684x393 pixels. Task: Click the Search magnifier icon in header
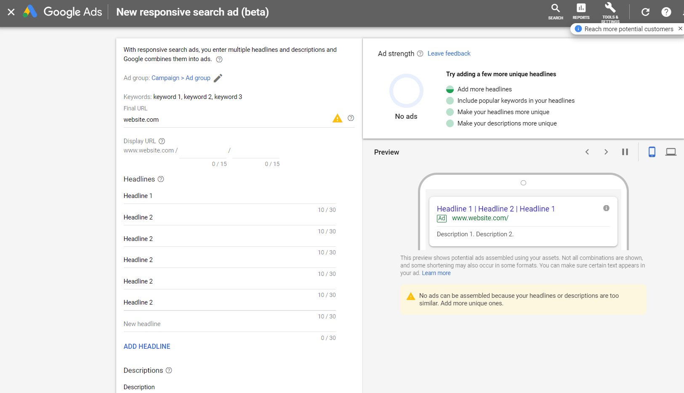[555, 11]
